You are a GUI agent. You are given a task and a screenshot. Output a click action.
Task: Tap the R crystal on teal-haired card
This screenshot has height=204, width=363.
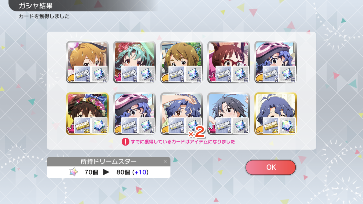coord(146,74)
